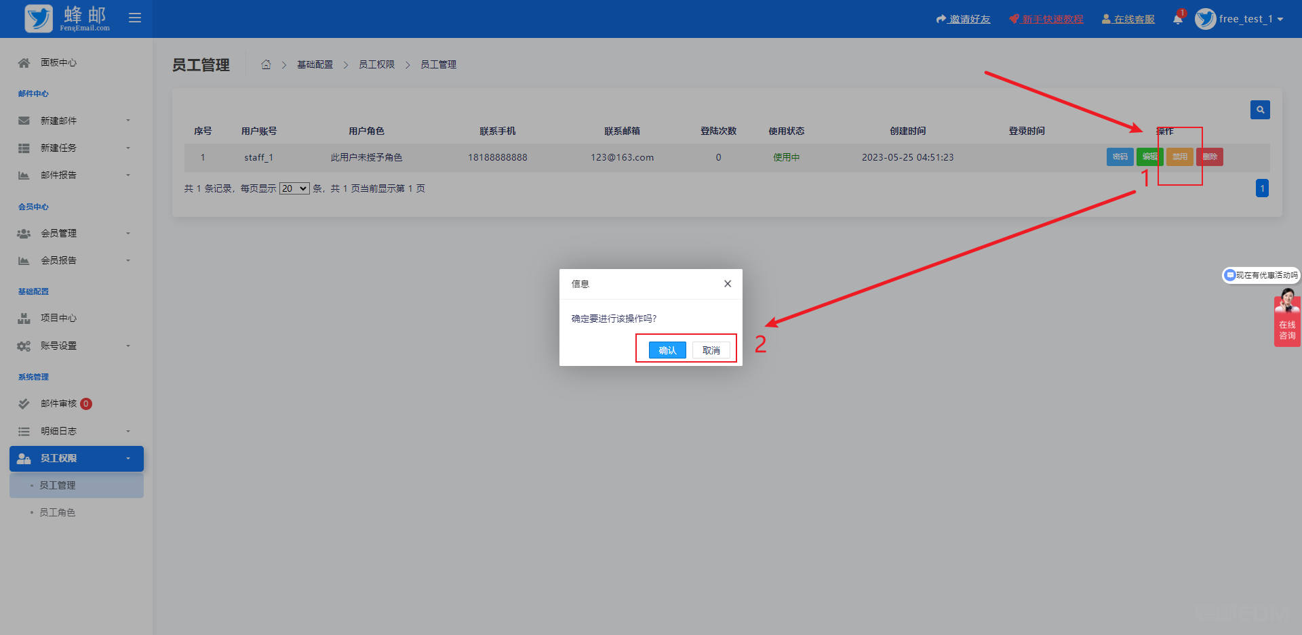Click the 会员管理 users icon
This screenshot has width=1302, height=635.
pyautogui.click(x=24, y=233)
